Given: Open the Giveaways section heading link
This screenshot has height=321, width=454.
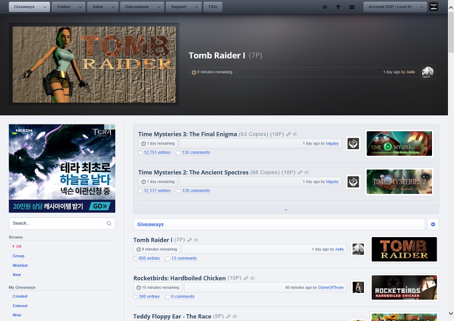Looking at the screenshot, I should 150,224.
